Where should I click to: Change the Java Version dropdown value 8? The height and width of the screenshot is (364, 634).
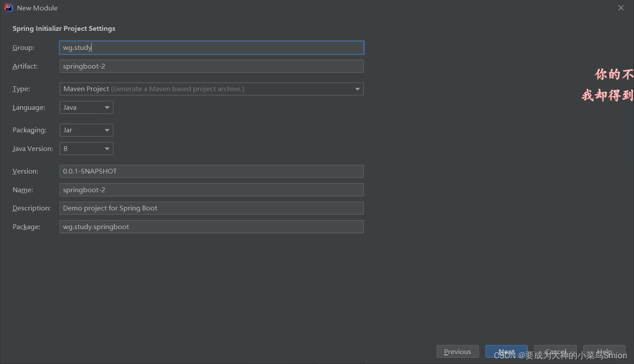(86, 149)
